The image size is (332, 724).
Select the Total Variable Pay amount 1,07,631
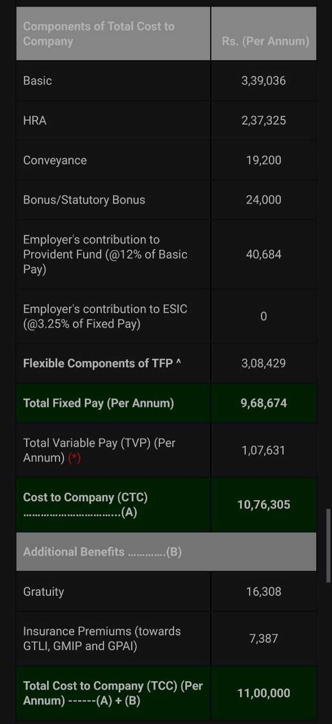pyautogui.click(x=263, y=450)
